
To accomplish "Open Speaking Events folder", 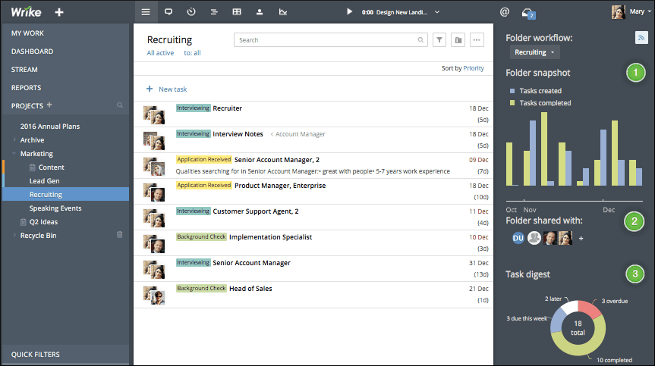I will coord(55,208).
